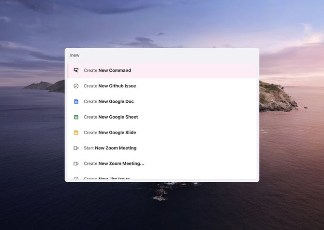This screenshot has width=324, height=230.
Task: Select Create New Command
Action: click(x=162, y=70)
